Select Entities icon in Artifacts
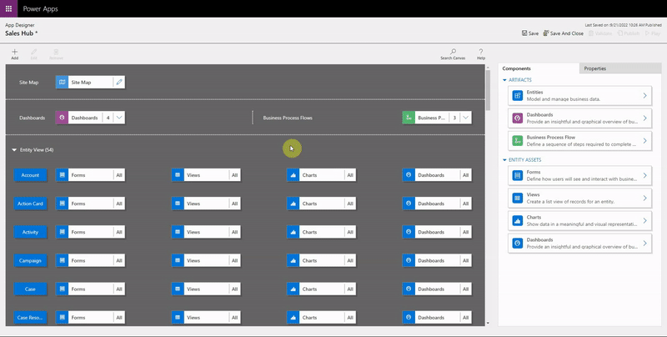The width and height of the screenshot is (667, 337). (517, 96)
